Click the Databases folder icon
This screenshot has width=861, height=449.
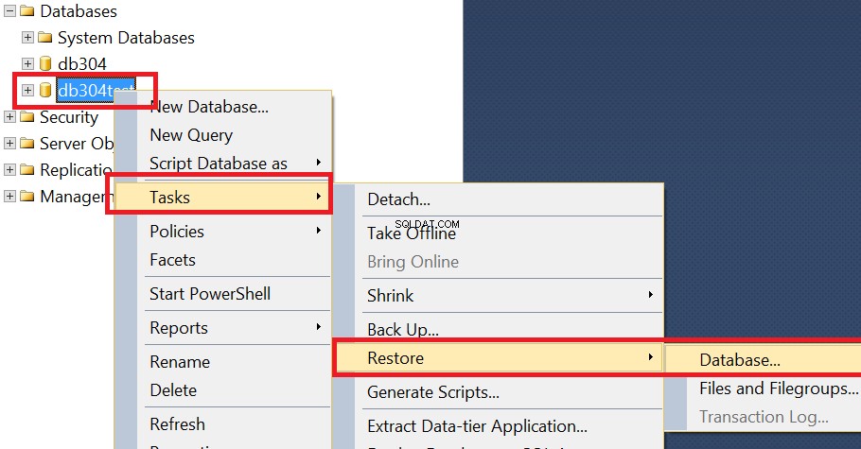(26, 11)
